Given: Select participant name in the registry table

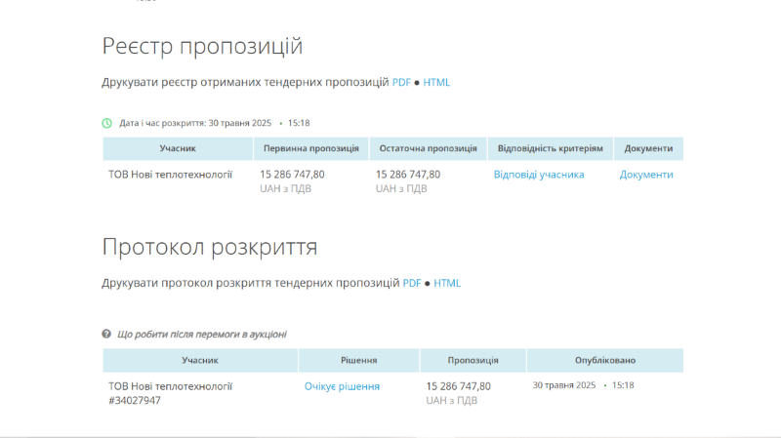Looking at the screenshot, I should [x=171, y=175].
